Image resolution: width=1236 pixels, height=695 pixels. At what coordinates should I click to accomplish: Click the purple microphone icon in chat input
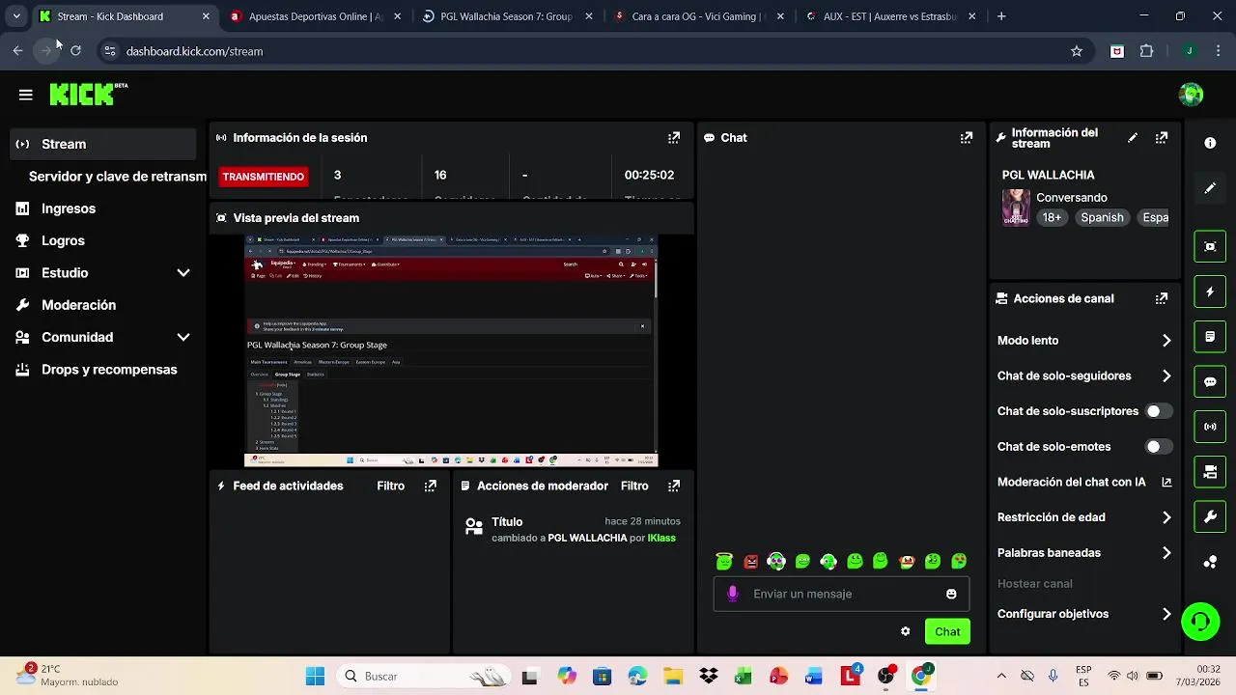pos(733,594)
